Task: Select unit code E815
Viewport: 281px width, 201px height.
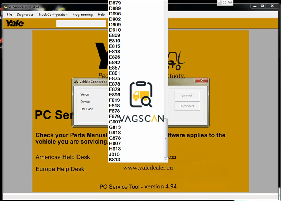Action: (136, 46)
